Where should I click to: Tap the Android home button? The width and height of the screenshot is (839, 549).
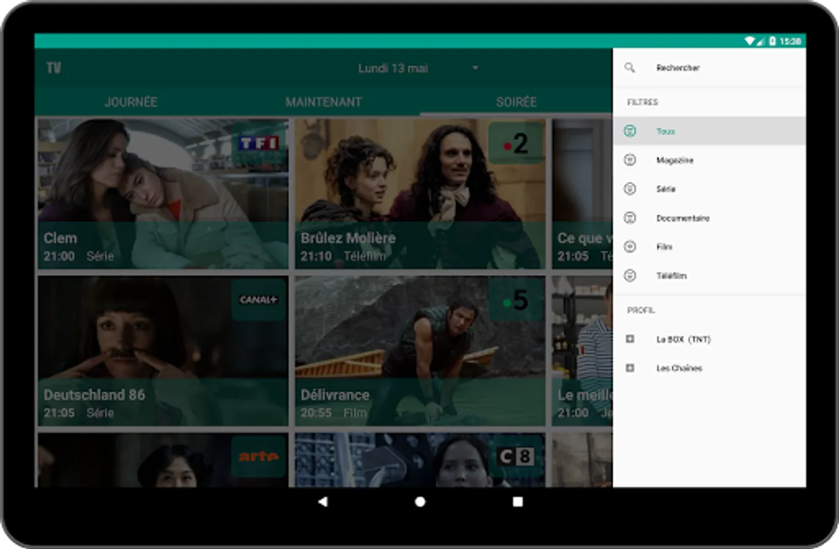[419, 501]
